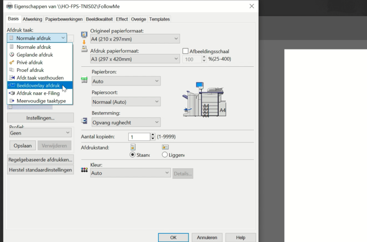This screenshot has height=242, width=367.
Task: Enable the Afbeeldingsschaal checkbox
Action: coord(186,51)
